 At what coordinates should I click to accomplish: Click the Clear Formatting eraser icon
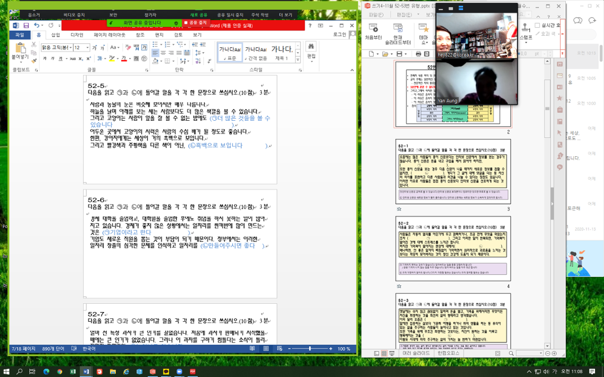click(128, 47)
